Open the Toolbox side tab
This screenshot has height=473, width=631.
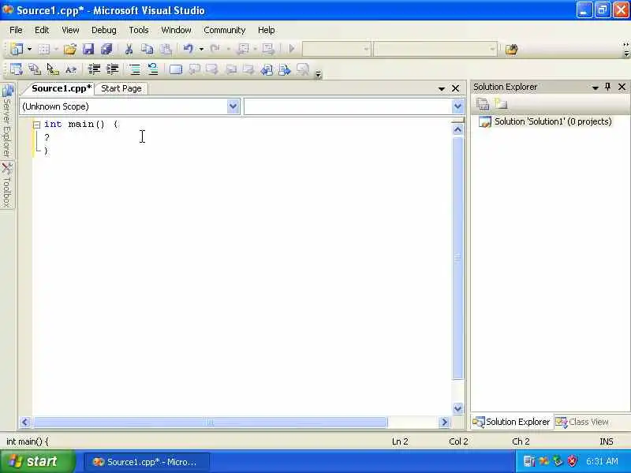coord(7,185)
